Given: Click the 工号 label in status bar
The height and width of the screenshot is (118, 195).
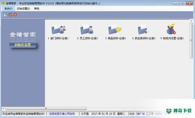Looking at the screenshot, I should pos(151,114).
